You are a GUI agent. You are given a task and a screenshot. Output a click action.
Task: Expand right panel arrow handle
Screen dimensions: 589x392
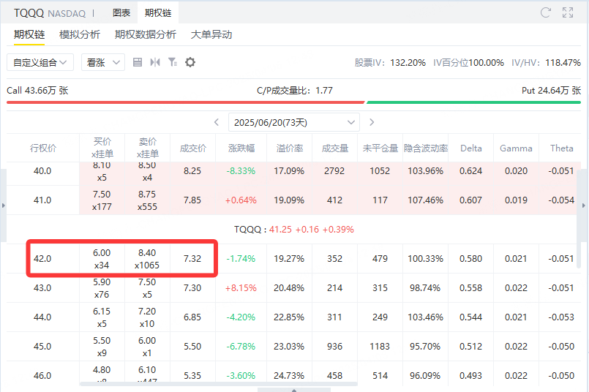(x=584, y=206)
